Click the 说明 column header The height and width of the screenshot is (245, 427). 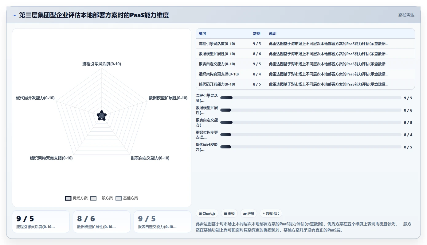273,34
